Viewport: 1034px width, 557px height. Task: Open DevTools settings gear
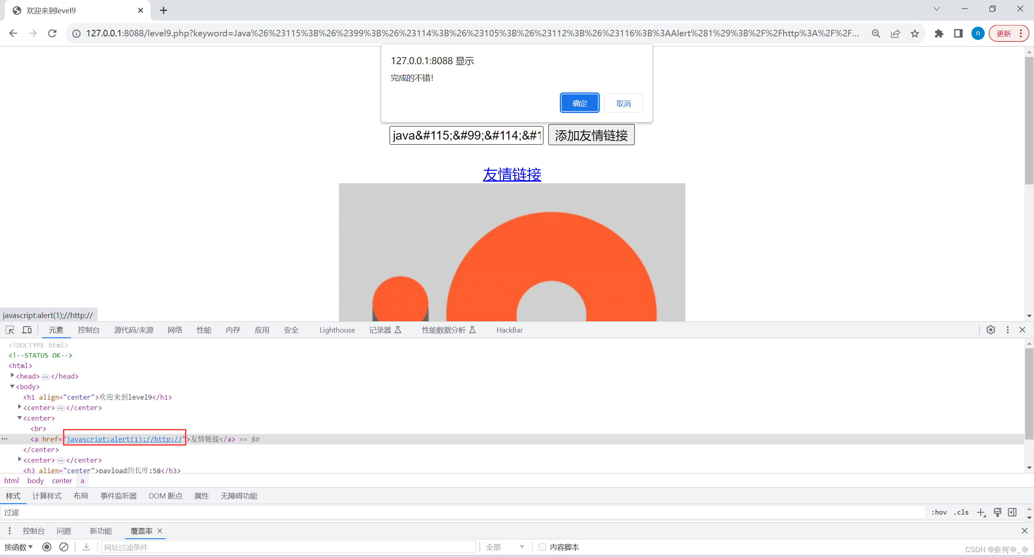point(991,330)
